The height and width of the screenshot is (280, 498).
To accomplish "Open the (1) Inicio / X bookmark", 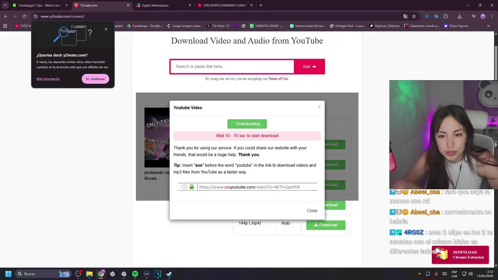I will click(218, 26).
